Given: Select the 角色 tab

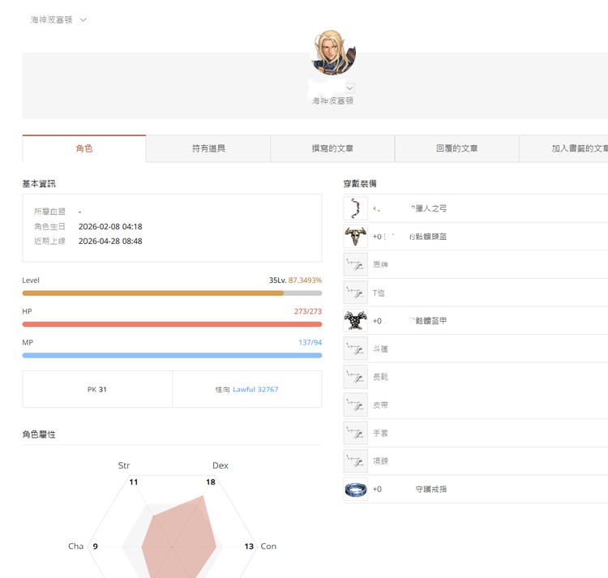Looking at the screenshot, I should click(x=84, y=148).
